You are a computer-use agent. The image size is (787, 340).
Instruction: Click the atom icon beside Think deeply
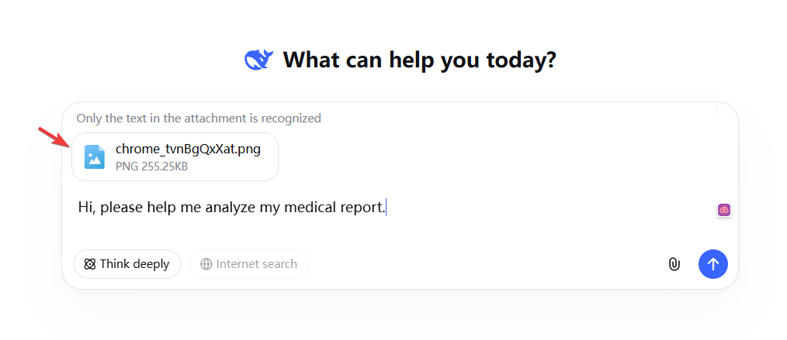click(89, 264)
